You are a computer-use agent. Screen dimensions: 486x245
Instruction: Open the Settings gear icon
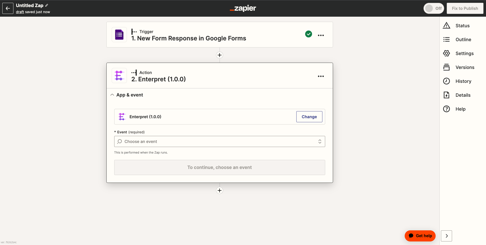tap(446, 53)
